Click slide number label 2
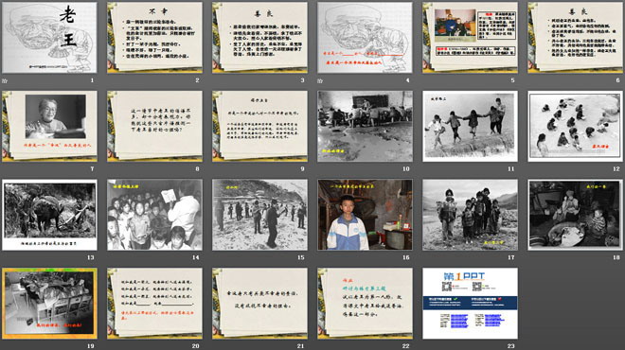 pos(197,80)
